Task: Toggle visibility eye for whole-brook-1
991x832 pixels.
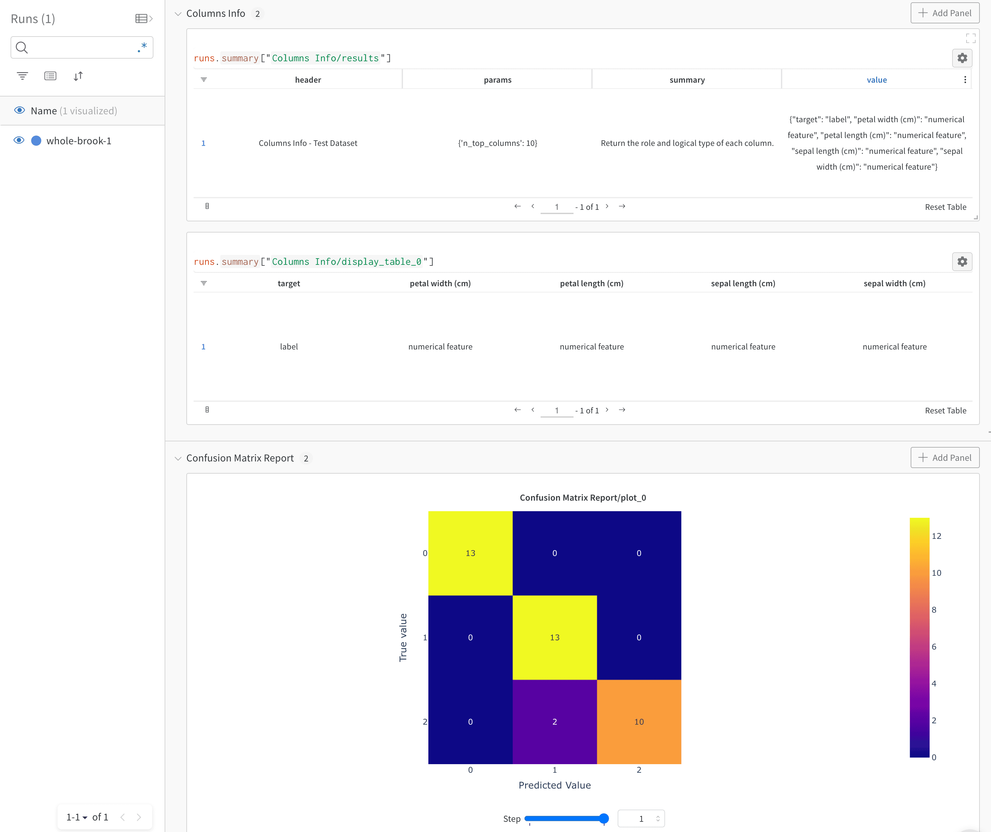Action: click(x=19, y=140)
